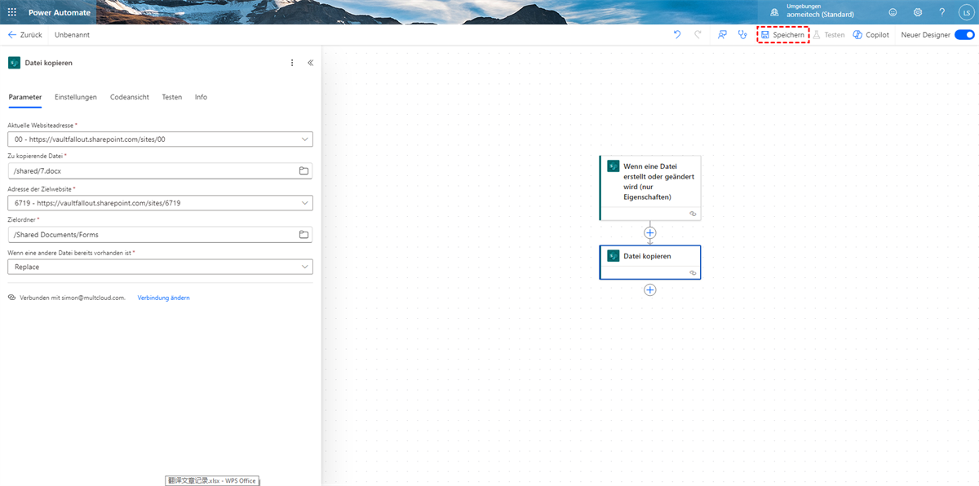979x486 pixels.
Task: Click the smiley feedback icon in header
Action: (893, 12)
